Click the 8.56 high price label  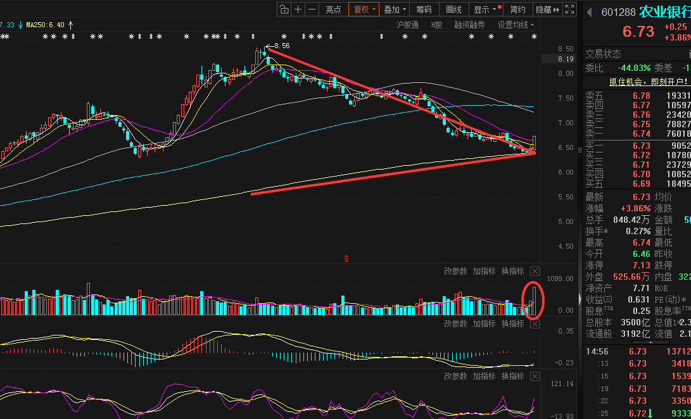[282, 46]
